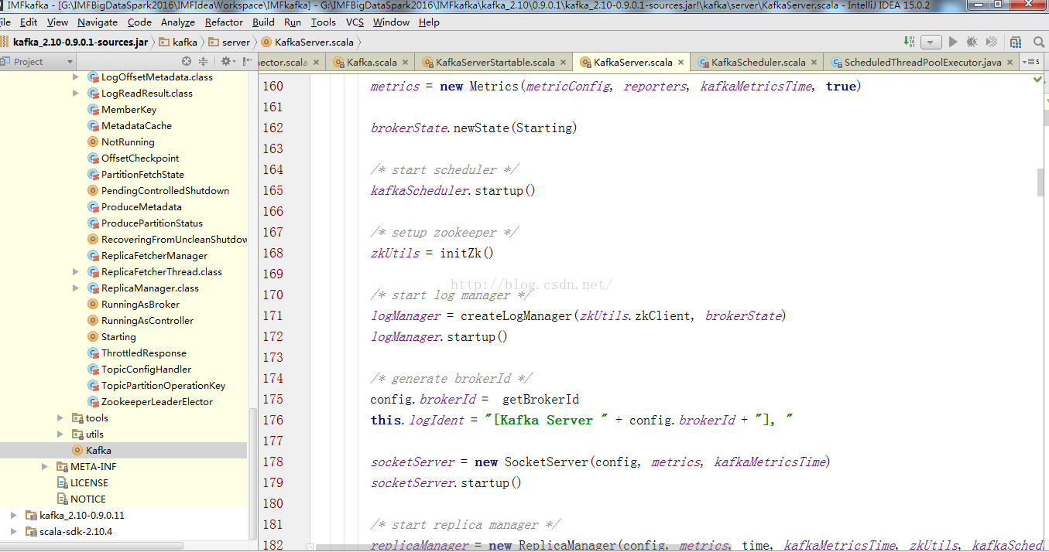This screenshot has width=1049, height=552.
Task: Select RunningAsController in project tree
Action: pos(147,321)
